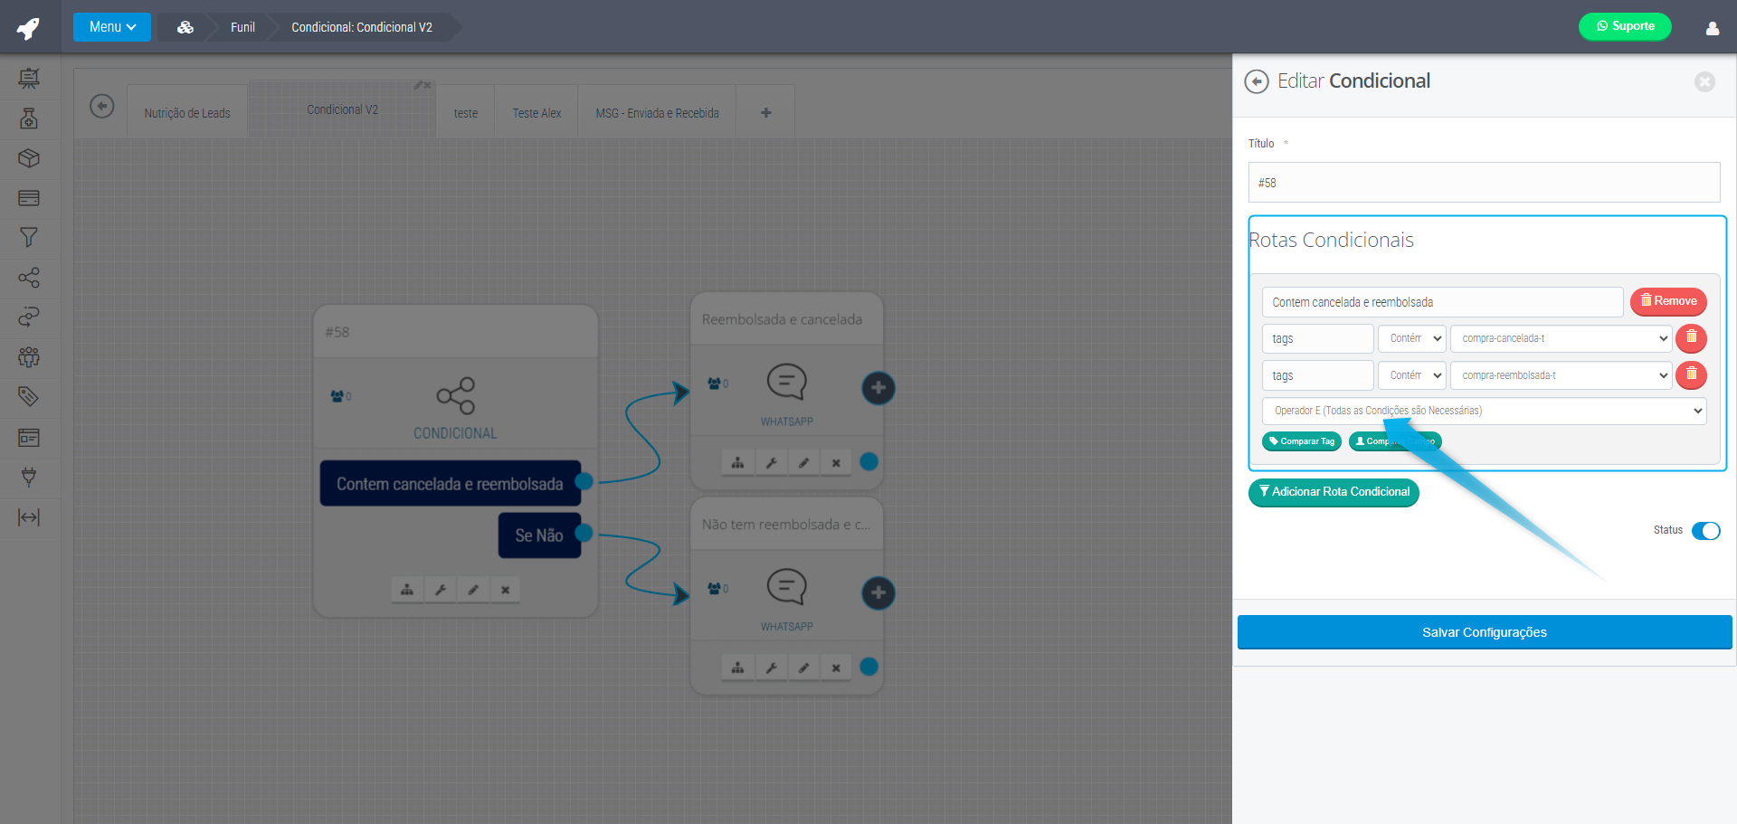Switch to the Teste Alex tab
1737x824 pixels.
click(536, 113)
